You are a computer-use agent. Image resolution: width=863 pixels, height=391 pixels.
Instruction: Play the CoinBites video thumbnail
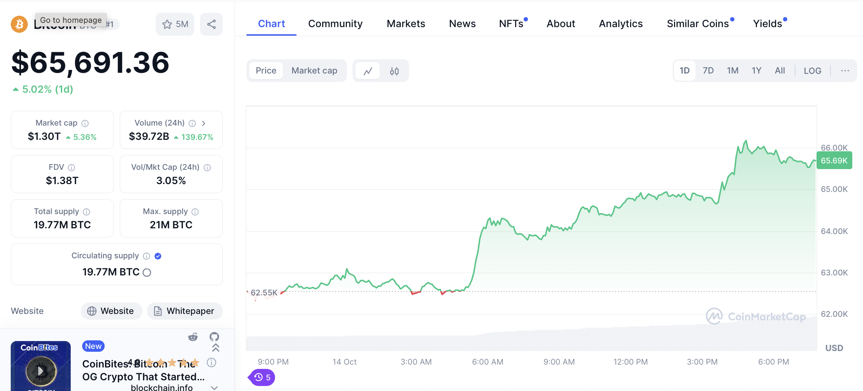tap(41, 371)
